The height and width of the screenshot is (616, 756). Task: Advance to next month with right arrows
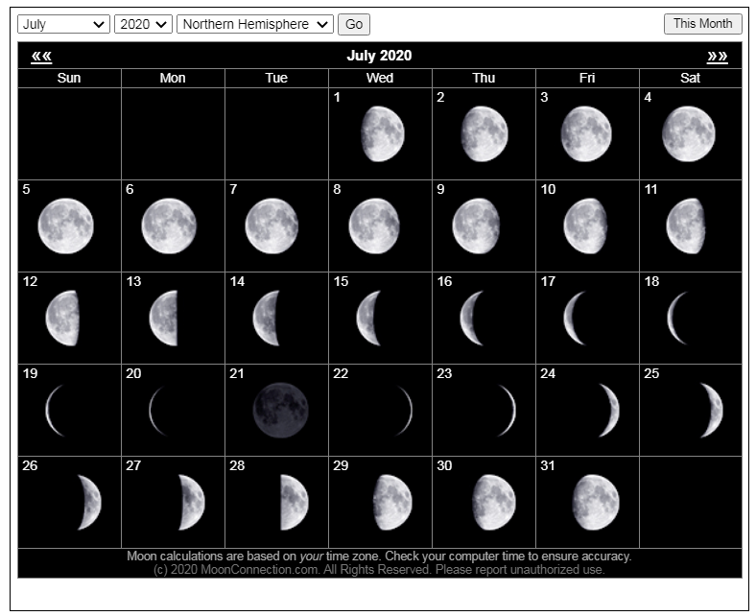pos(717,57)
